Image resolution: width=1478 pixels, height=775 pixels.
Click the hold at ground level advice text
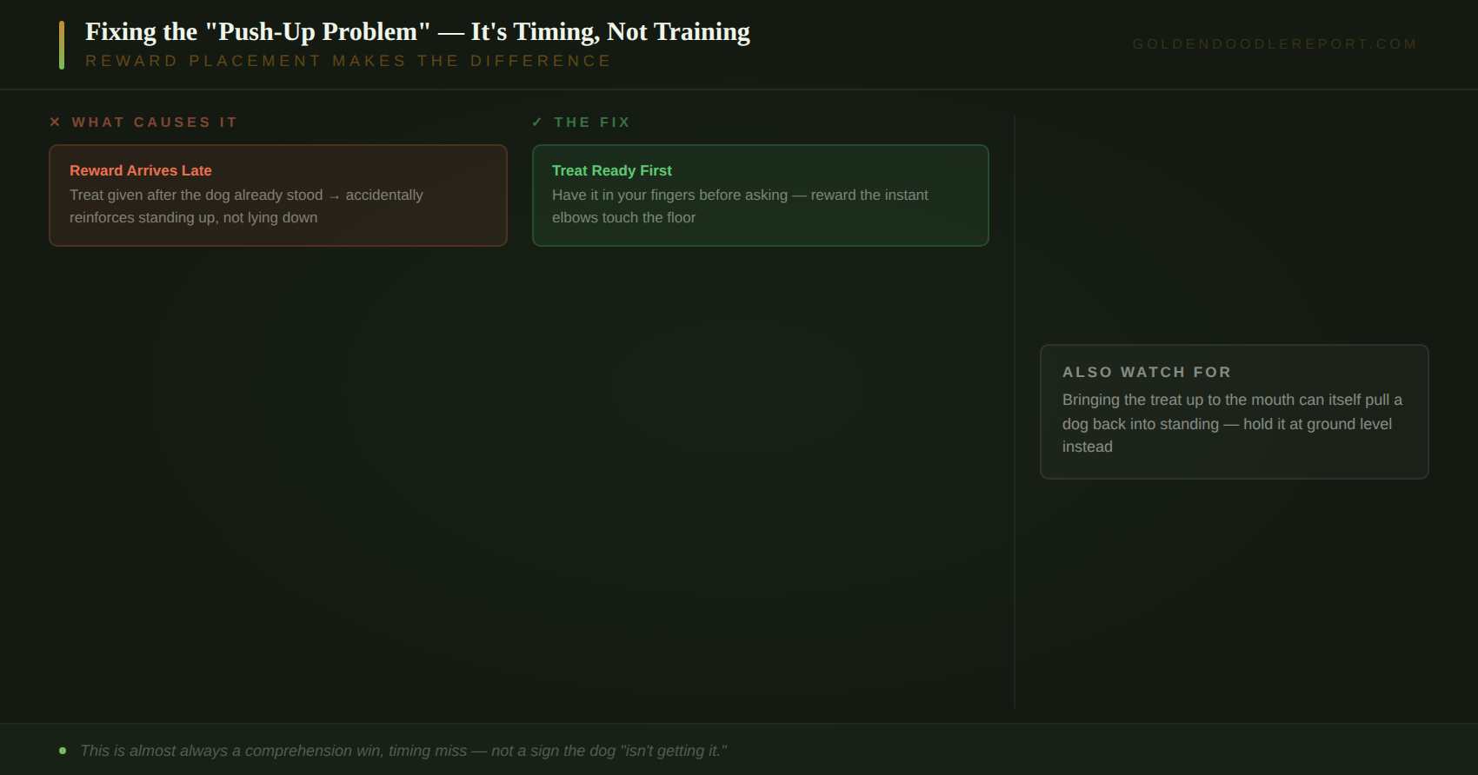tap(1318, 424)
